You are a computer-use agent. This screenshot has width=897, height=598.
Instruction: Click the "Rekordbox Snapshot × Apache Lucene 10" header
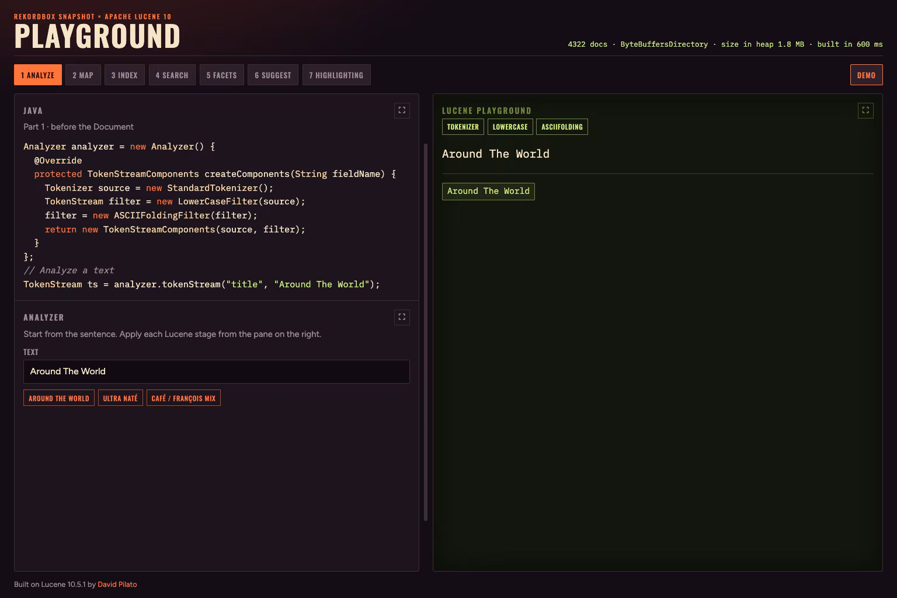[x=93, y=17]
